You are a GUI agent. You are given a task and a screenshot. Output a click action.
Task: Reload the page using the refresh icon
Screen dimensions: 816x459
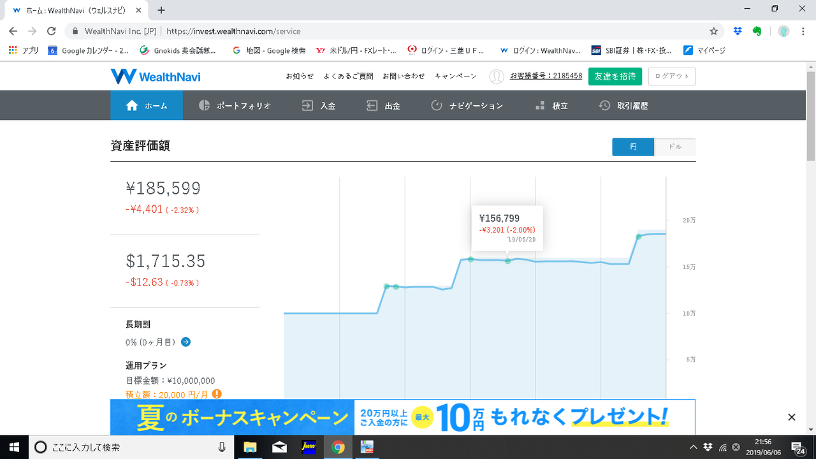coord(52,30)
